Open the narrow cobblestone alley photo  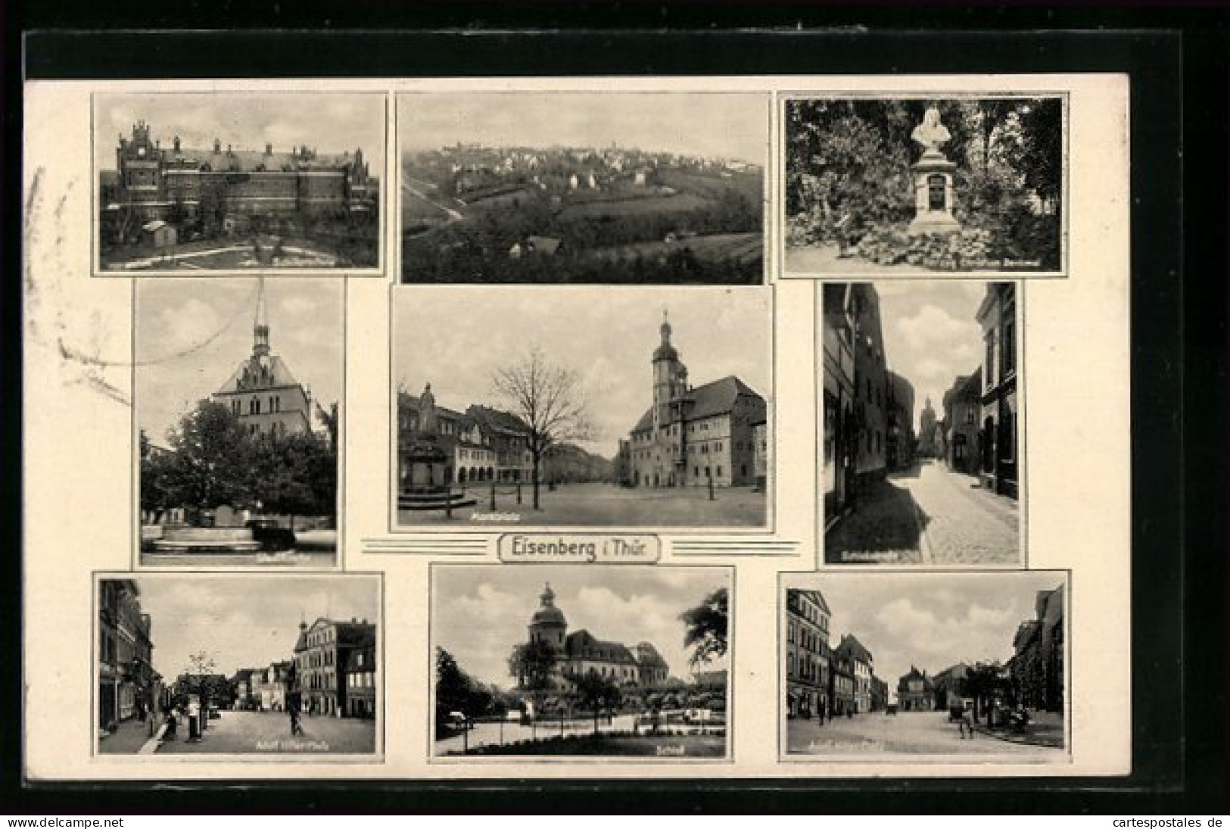tap(922, 422)
